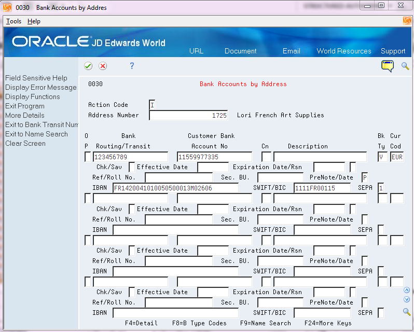Open World Resources header link
The height and width of the screenshot is (332, 414).
click(x=344, y=51)
